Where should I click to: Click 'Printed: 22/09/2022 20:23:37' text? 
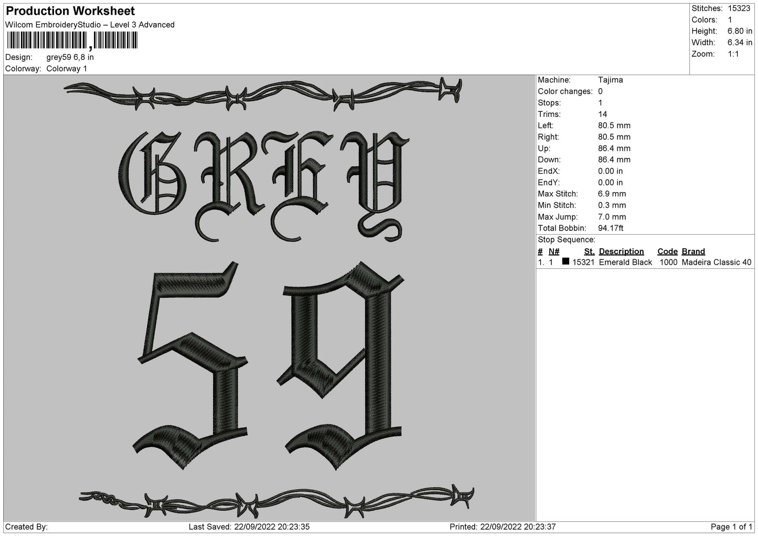point(503,527)
